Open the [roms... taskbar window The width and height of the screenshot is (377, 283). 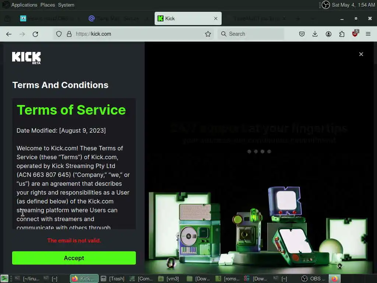[228, 279]
